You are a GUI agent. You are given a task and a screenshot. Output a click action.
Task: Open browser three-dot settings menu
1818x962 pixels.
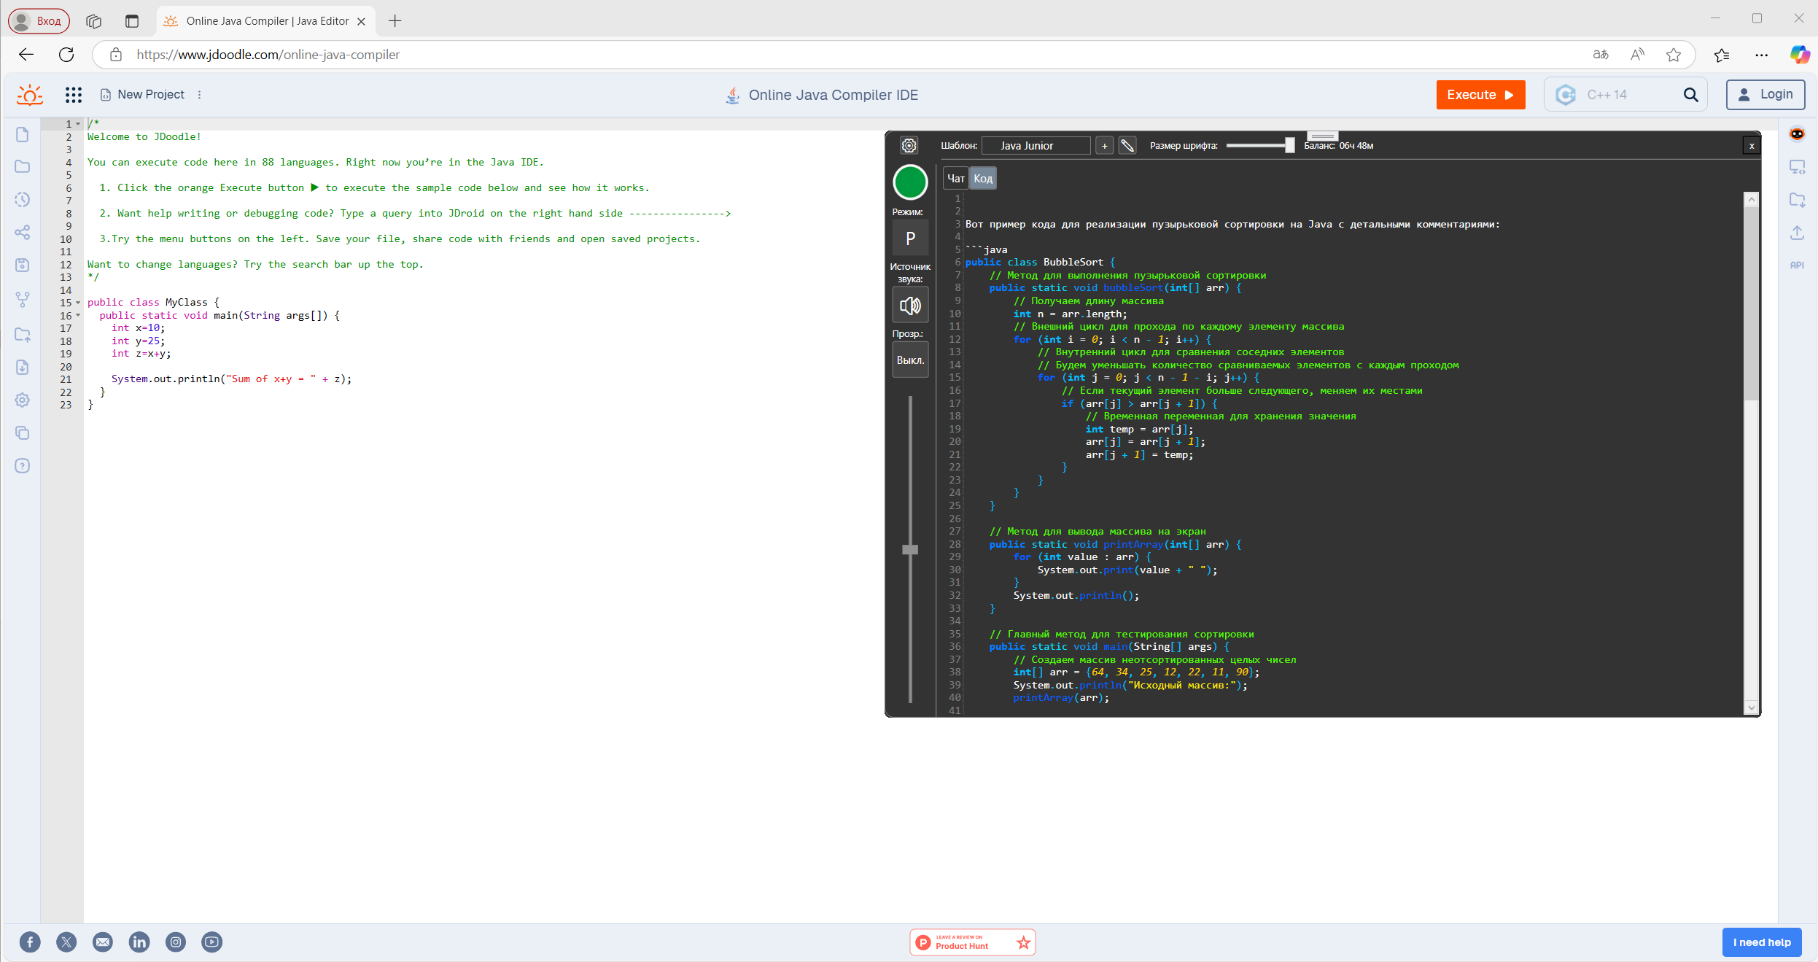(x=1761, y=55)
